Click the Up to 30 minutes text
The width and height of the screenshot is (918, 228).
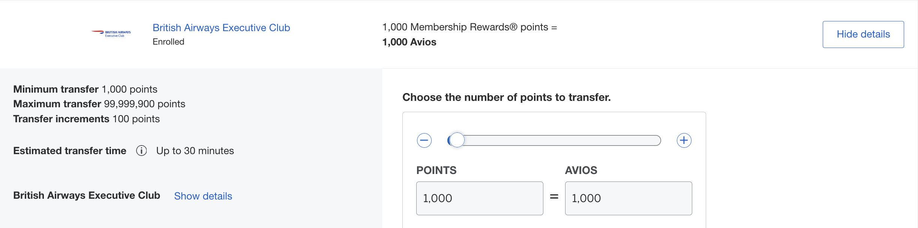[x=195, y=151]
